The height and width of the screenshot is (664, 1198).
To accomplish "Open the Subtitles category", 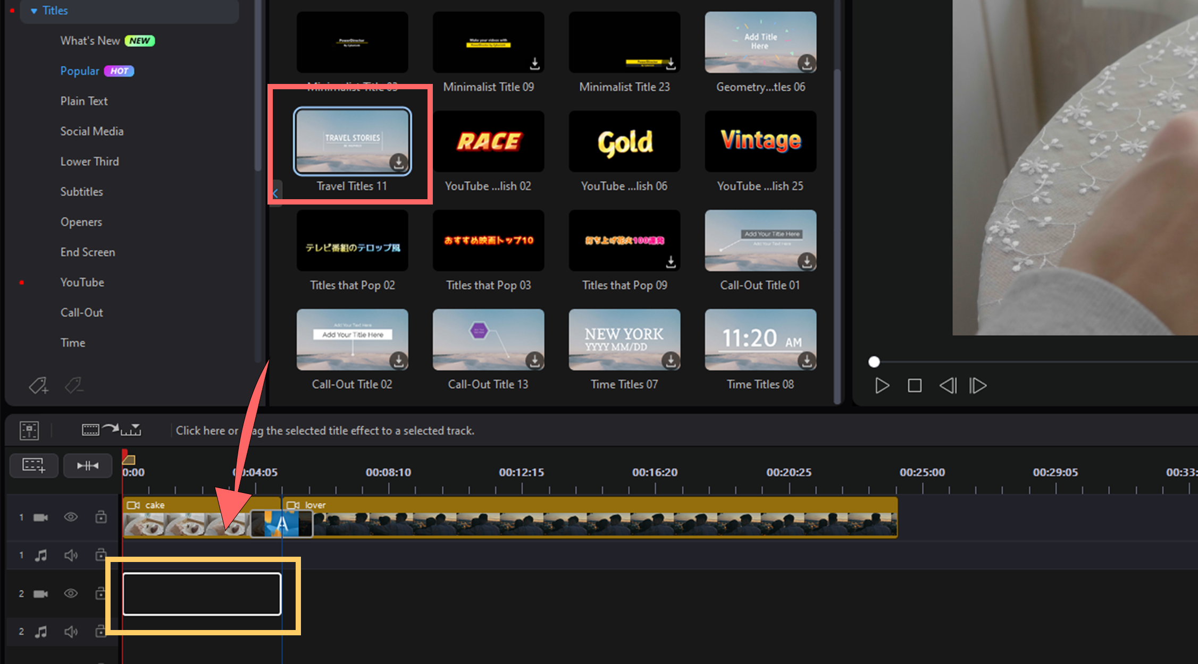I will tap(81, 192).
